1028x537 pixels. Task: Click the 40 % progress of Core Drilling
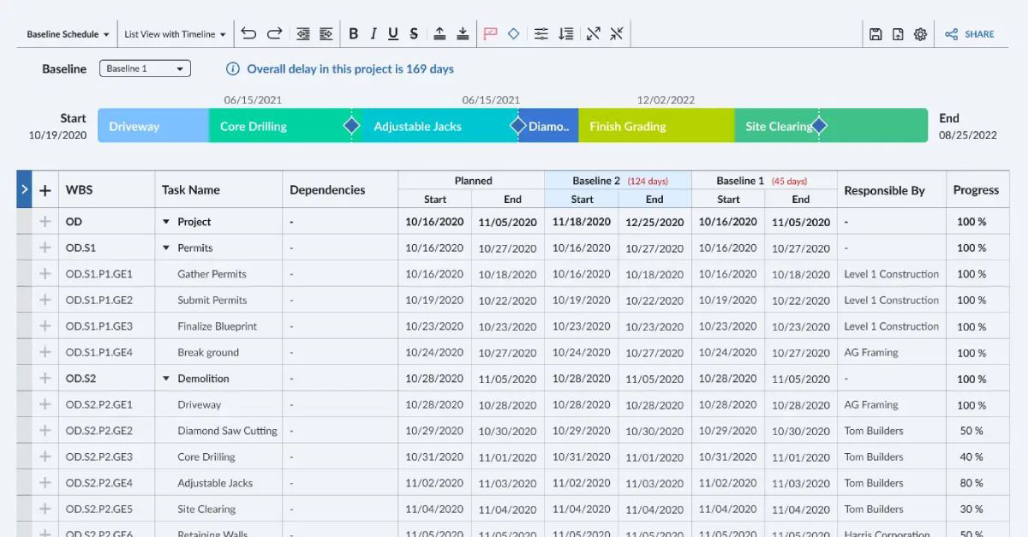(971, 456)
